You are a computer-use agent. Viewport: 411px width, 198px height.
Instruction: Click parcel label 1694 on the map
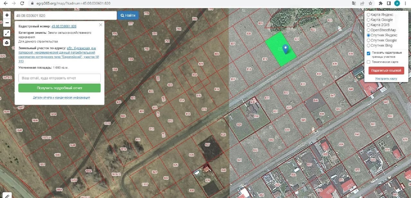coord(53,114)
